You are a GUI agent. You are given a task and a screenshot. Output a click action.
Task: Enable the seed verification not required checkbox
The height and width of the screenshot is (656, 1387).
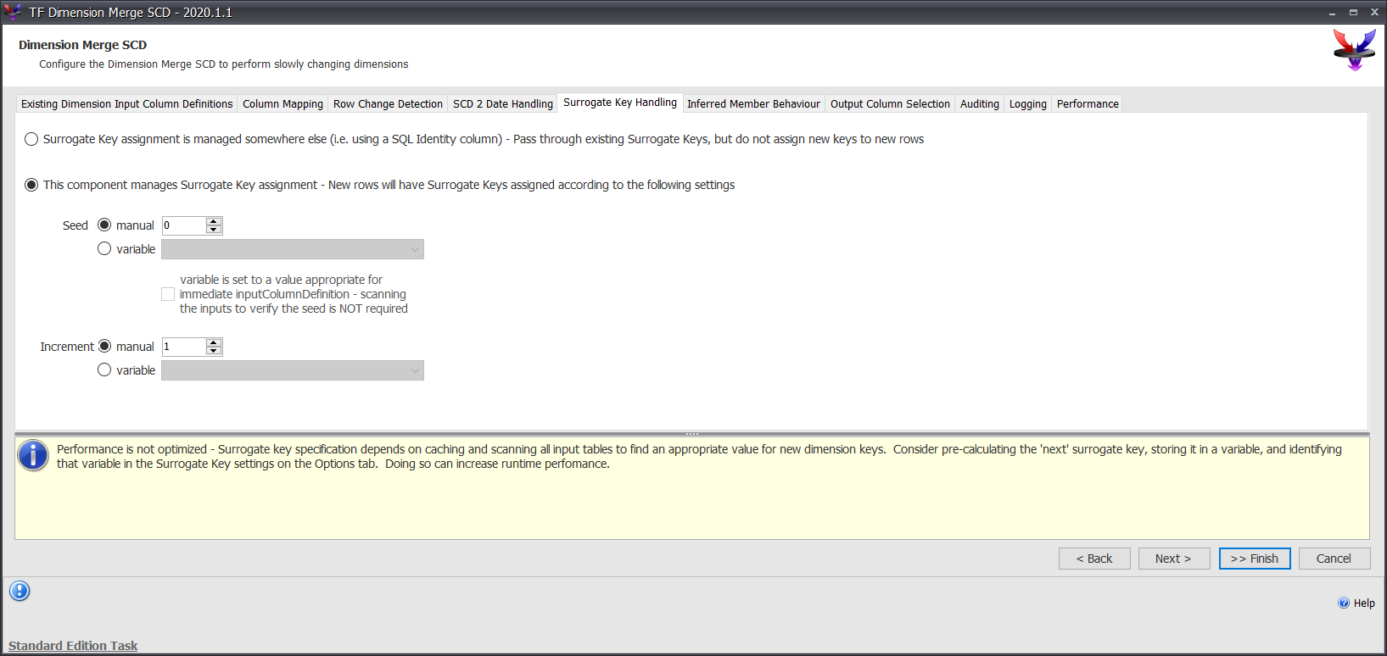(168, 294)
